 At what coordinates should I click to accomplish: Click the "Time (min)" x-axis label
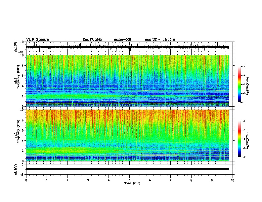[x=132, y=183]
